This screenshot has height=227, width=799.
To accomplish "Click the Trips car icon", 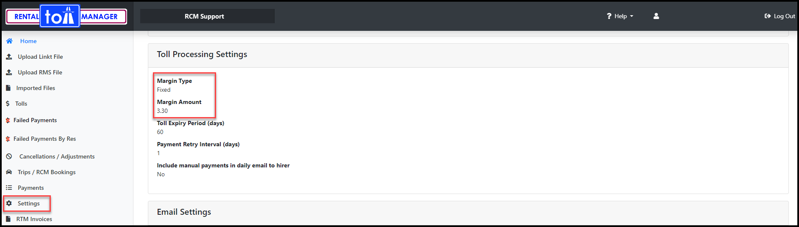I will pyautogui.click(x=9, y=172).
